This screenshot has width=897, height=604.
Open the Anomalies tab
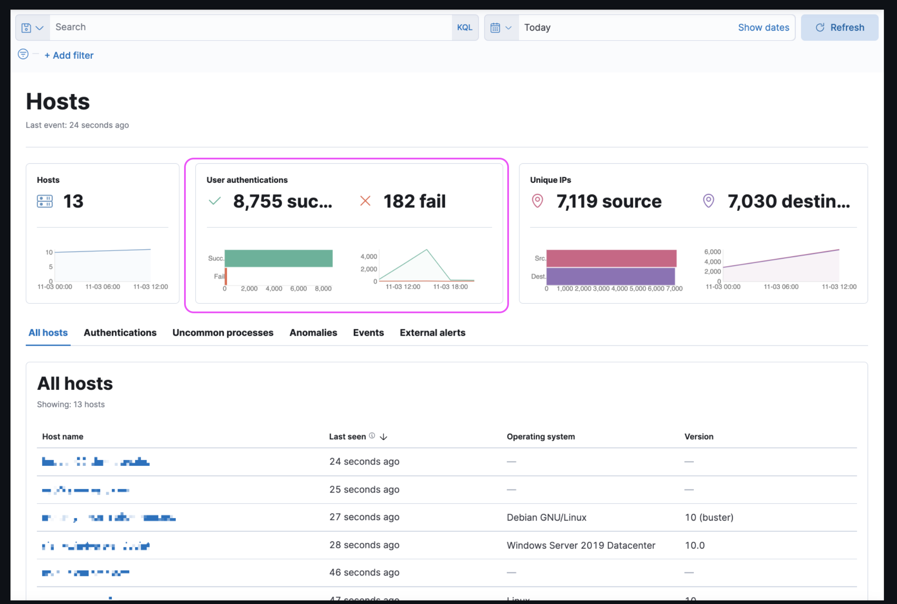click(x=313, y=333)
